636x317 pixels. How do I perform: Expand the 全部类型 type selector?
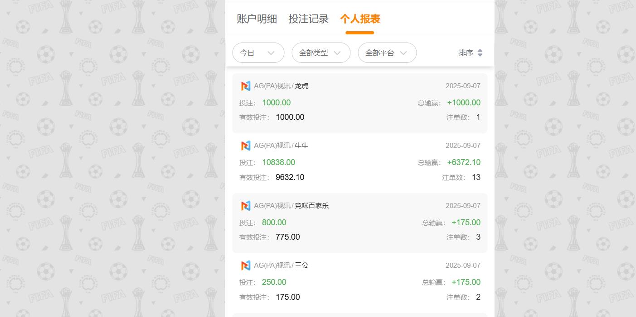click(x=321, y=53)
